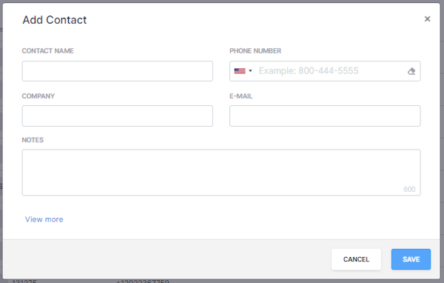Select the Company text field
444x283 pixels.
tap(118, 116)
